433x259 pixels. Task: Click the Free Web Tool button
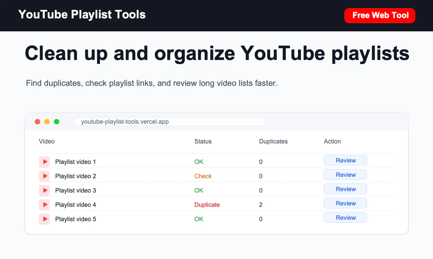[x=380, y=16]
